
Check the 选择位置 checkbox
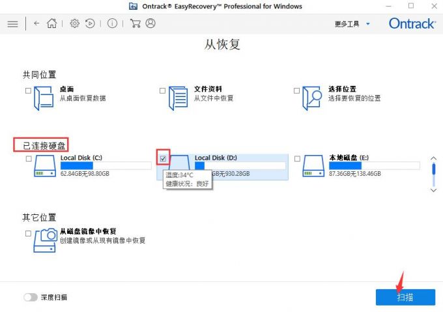pos(296,91)
